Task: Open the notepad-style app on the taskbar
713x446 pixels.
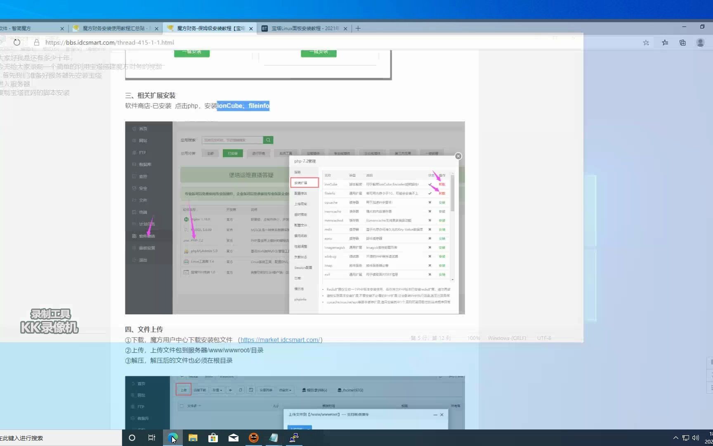Action: 274,438
